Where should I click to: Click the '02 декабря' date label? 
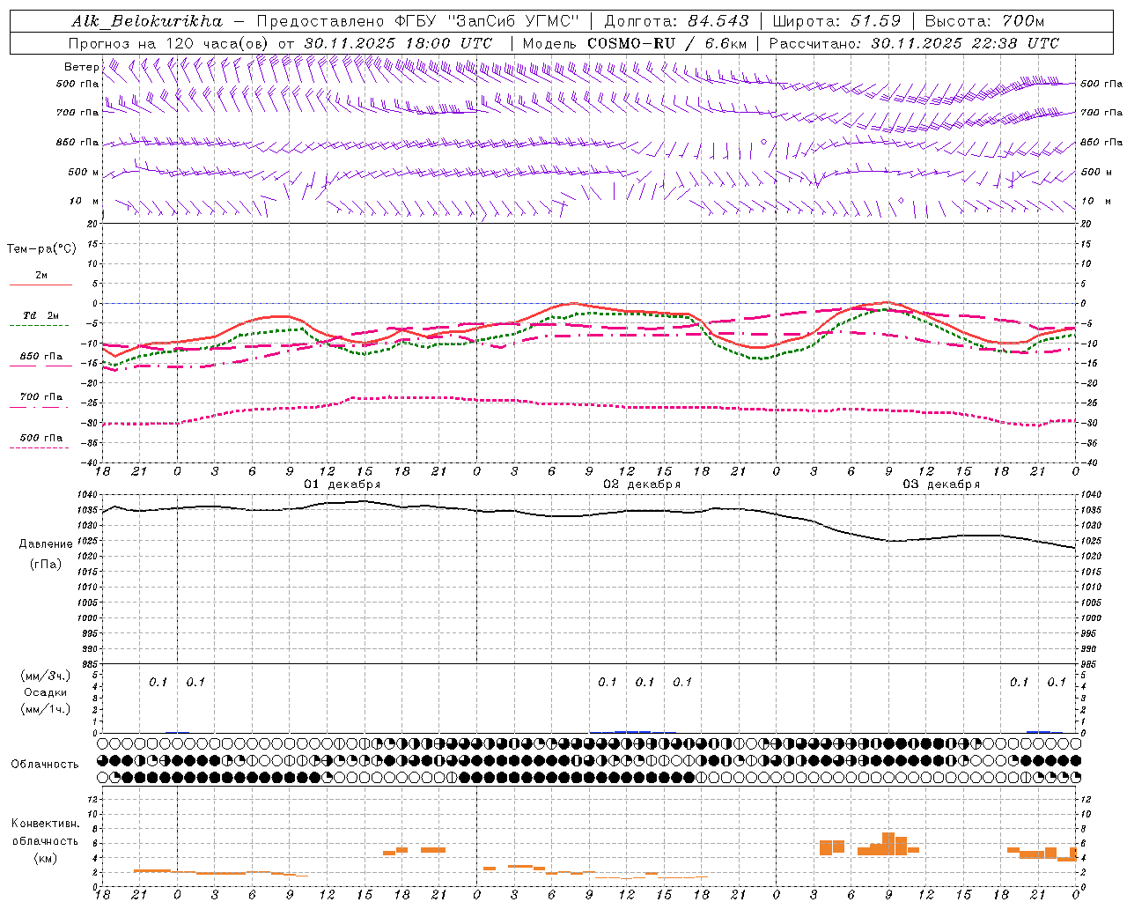click(x=641, y=484)
